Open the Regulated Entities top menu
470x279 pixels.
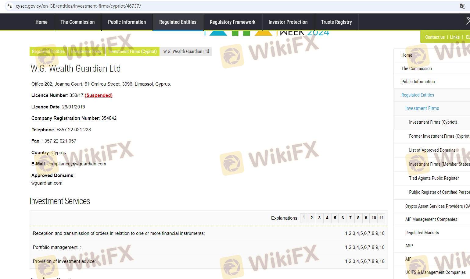tap(178, 22)
